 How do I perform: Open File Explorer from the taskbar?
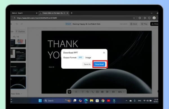pos(92,101)
